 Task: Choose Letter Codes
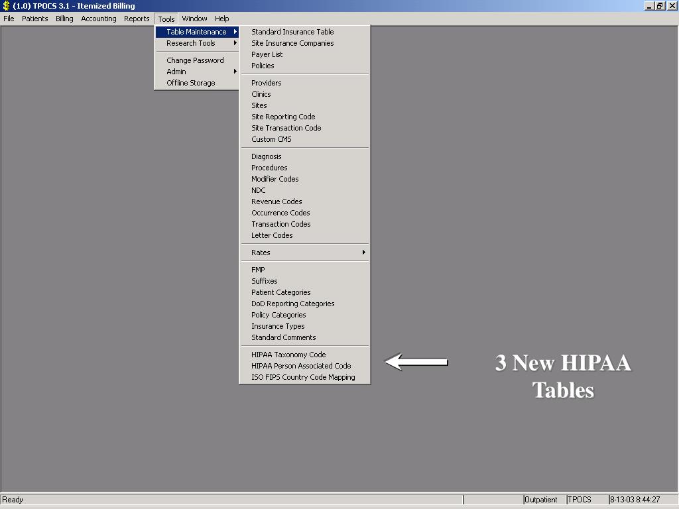(305, 235)
